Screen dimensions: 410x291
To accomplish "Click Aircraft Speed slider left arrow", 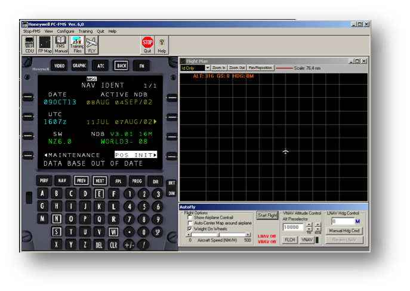I will 189,234.
